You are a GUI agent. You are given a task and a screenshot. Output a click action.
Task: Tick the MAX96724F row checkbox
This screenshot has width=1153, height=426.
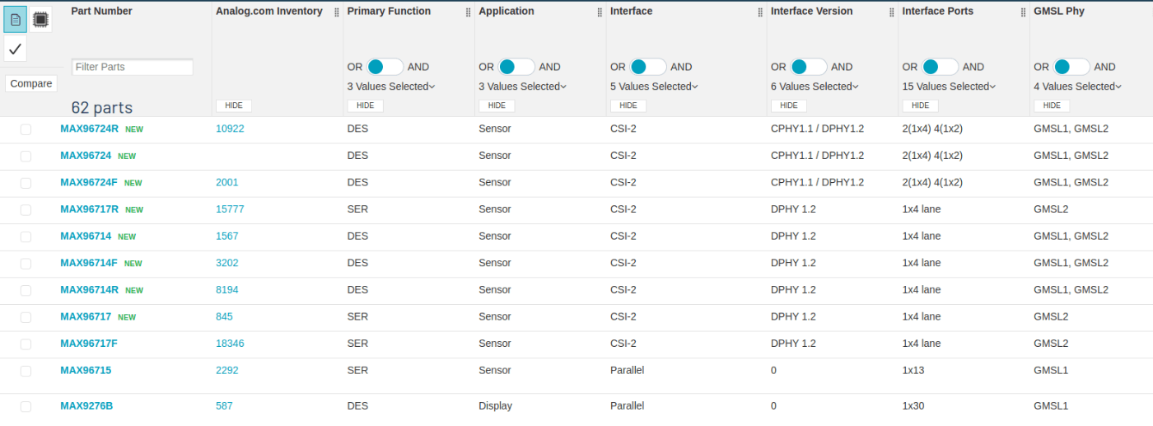click(26, 183)
